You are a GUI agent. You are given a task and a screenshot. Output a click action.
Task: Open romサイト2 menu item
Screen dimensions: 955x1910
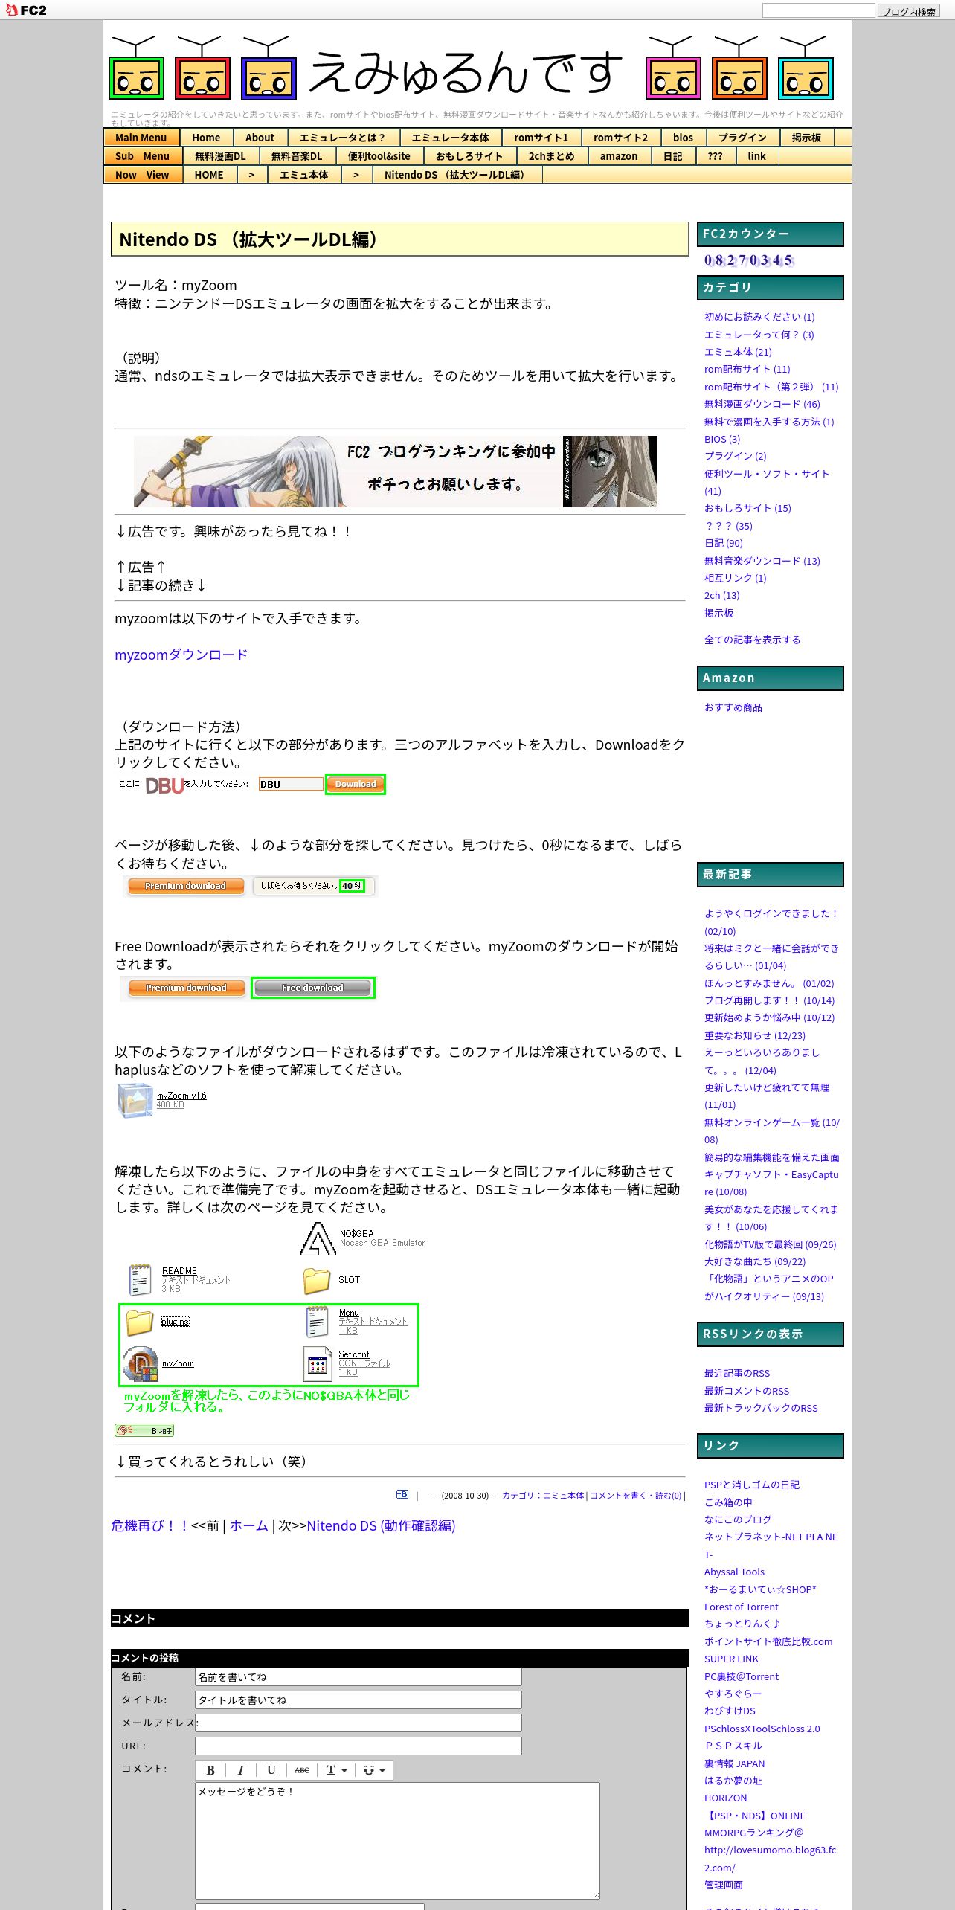click(x=620, y=138)
